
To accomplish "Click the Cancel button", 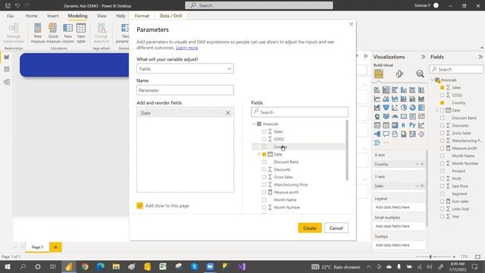I will [336, 227].
